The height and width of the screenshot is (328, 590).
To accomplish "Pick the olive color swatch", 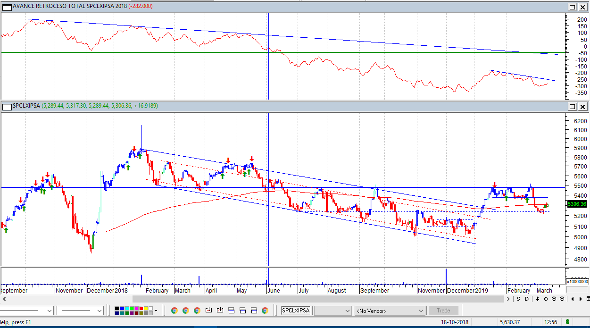I will 141,313.
